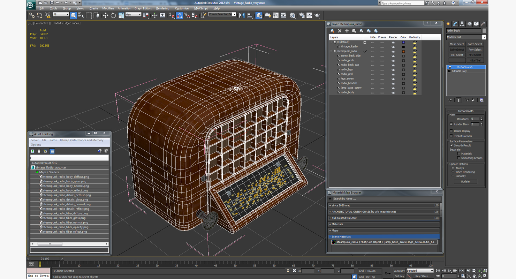Open the Material Editor from toolbar
The width and height of the screenshot is (516, 279).
point(293,15)
